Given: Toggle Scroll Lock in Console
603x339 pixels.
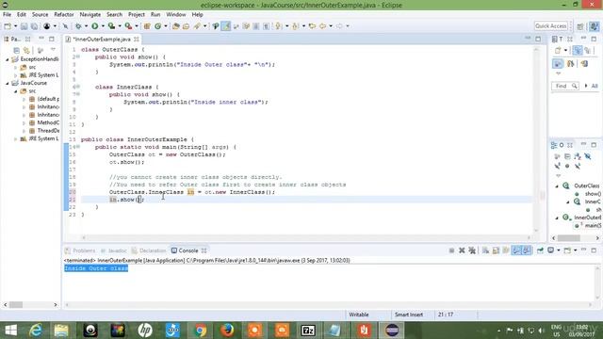Looking at the screenshot, I should point(496,250).
